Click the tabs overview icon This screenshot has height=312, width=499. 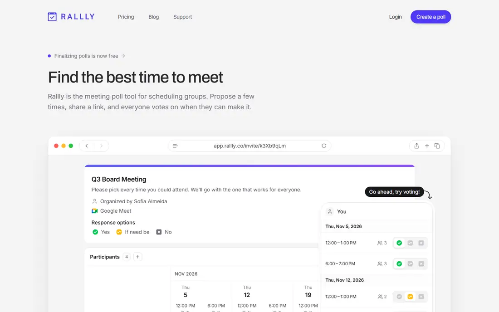[x=437, y=146]
